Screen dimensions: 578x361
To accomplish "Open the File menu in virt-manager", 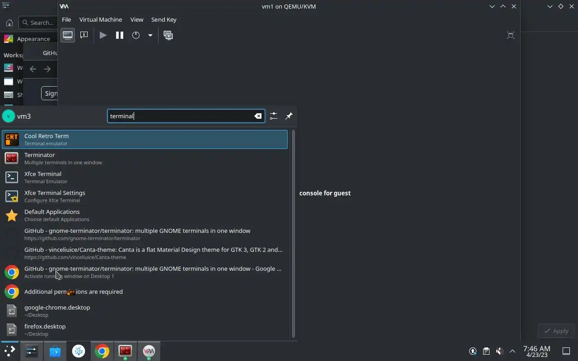I will (x=66, y=19).
